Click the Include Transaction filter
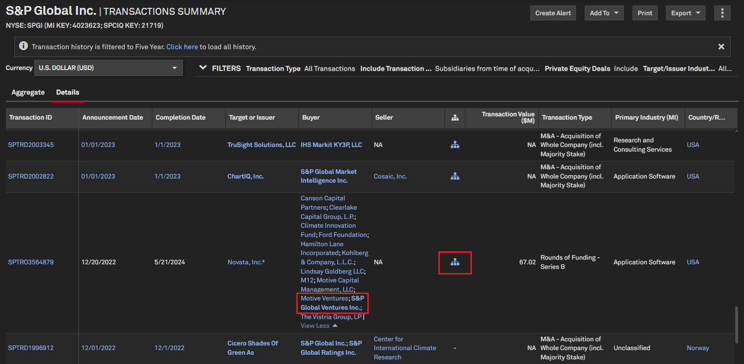 coord(396,69)
